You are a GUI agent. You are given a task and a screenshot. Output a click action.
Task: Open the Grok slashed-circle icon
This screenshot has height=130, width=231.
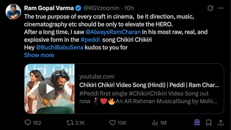[x=210, y=8]
